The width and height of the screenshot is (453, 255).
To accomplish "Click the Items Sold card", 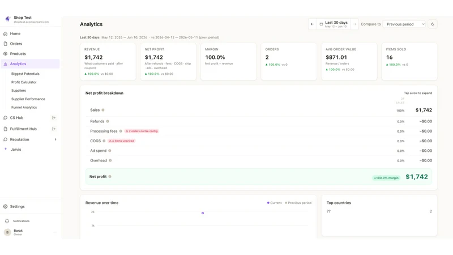I will 409,62.
